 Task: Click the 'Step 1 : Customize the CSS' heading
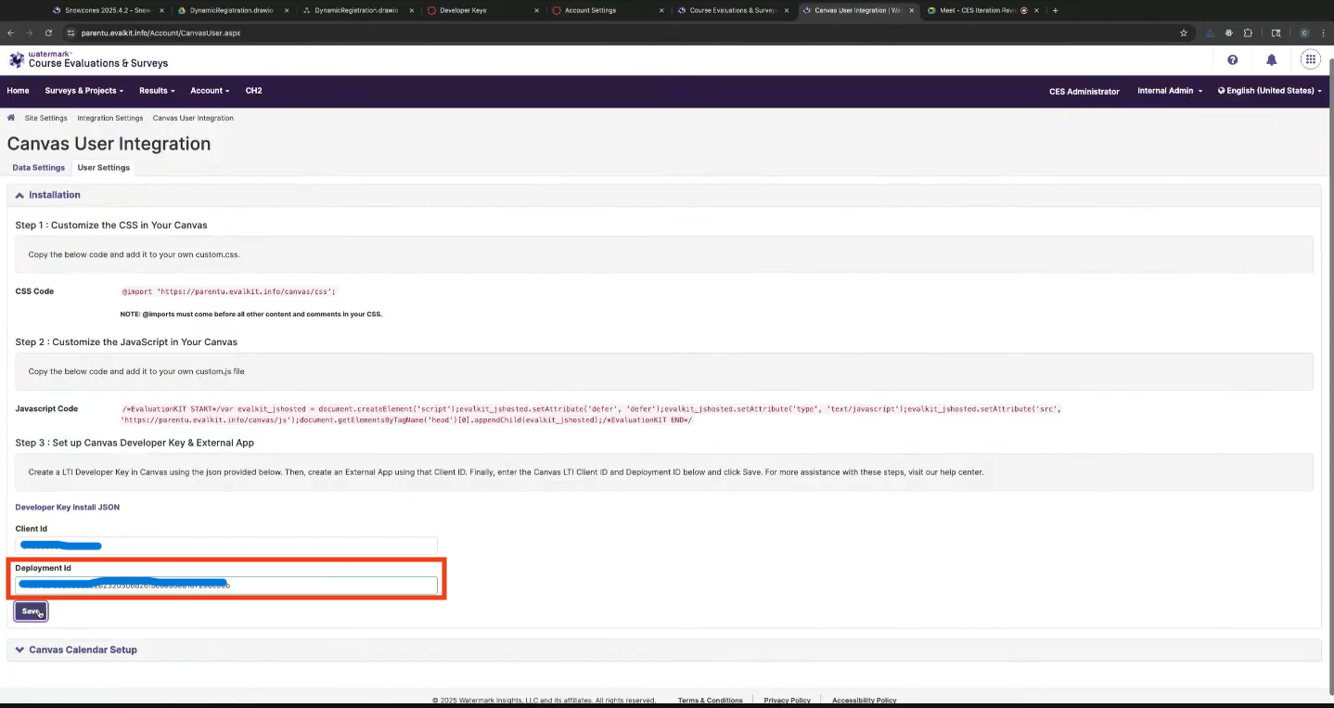click(111, 225)
